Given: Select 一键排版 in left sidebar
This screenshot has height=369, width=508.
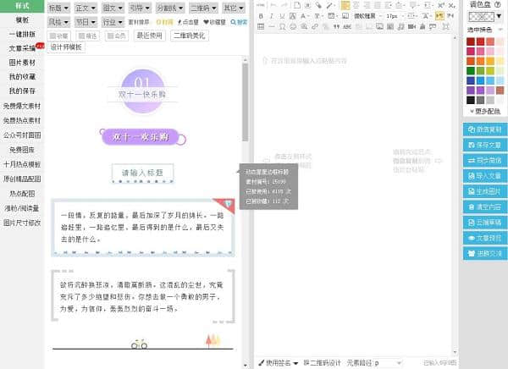Looking at the screenshot, I should pyautogui.click(x=21, y=34).
